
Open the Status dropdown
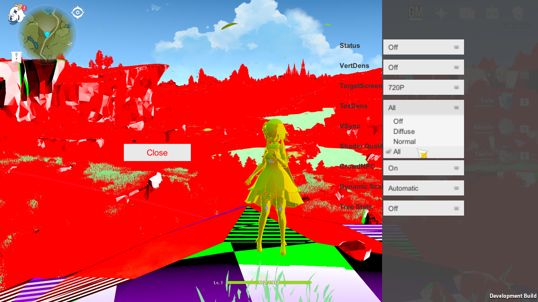tap(424, 47)
